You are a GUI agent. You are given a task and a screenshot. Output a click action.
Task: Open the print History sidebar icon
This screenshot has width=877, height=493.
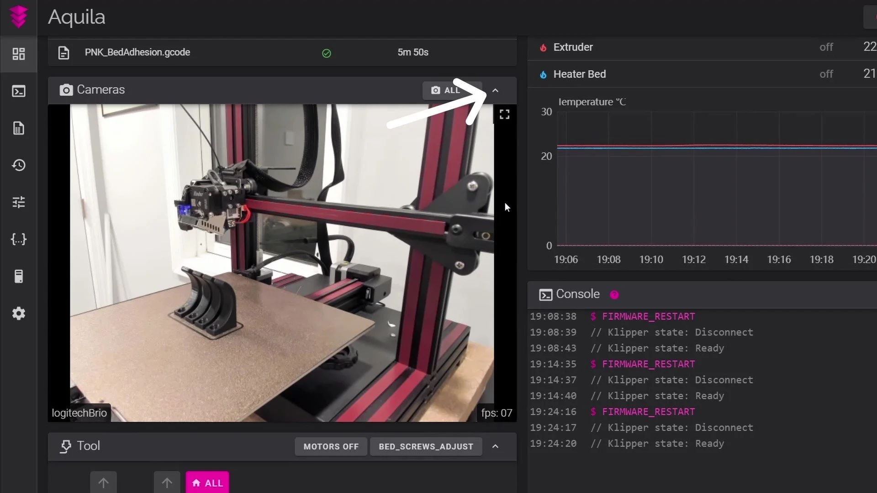[18, 165]
